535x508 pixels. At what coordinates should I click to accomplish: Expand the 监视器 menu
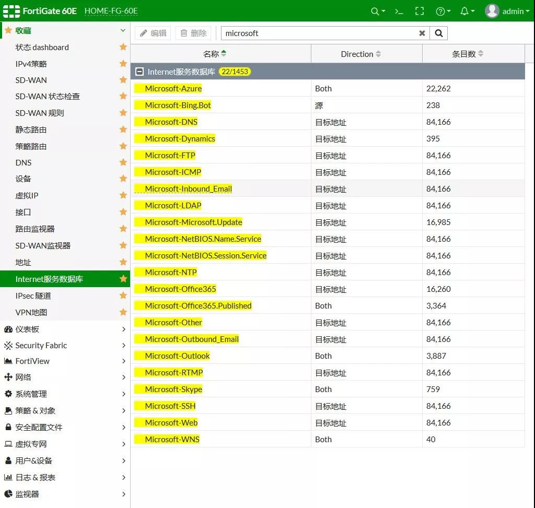click(x=65, y=494)
